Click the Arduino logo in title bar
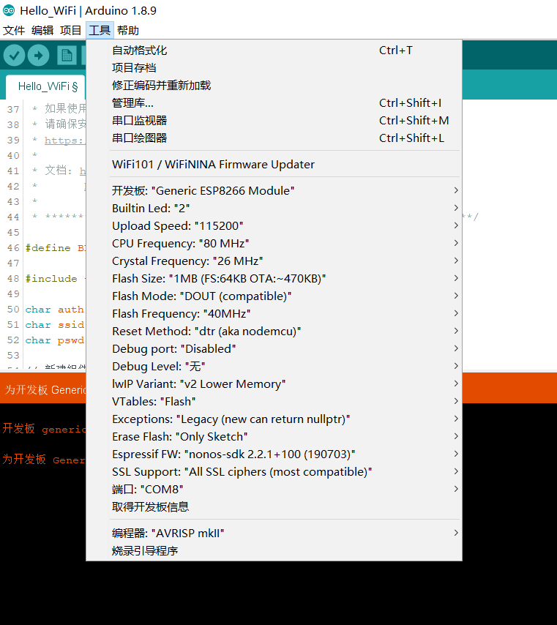This screenshot has width=557, height=625. coord(9,11)
